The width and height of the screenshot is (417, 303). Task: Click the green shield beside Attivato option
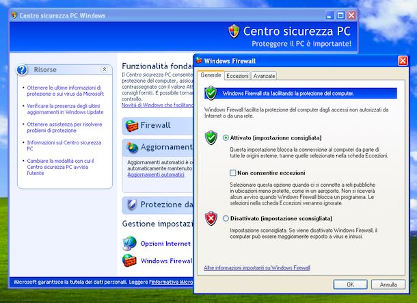click(211, 137)
